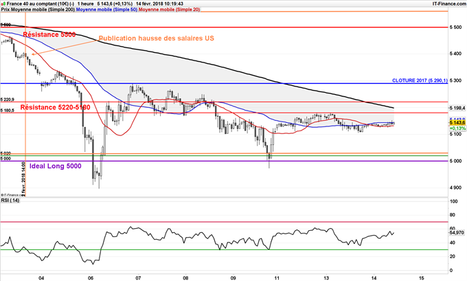Viewport: 467px width, 281px height.
Task: Click the 5 143,6 (+0,13%) header quote
Action: (115, 4)
